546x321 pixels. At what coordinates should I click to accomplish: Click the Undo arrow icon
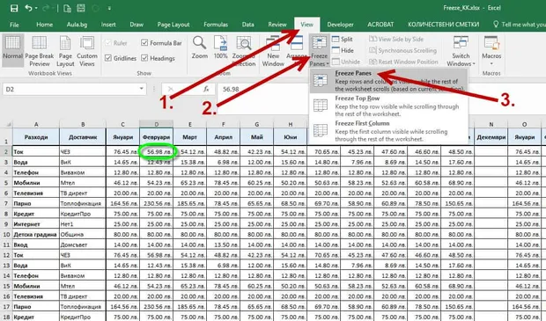pyautogui.click(x=28, y=8)
